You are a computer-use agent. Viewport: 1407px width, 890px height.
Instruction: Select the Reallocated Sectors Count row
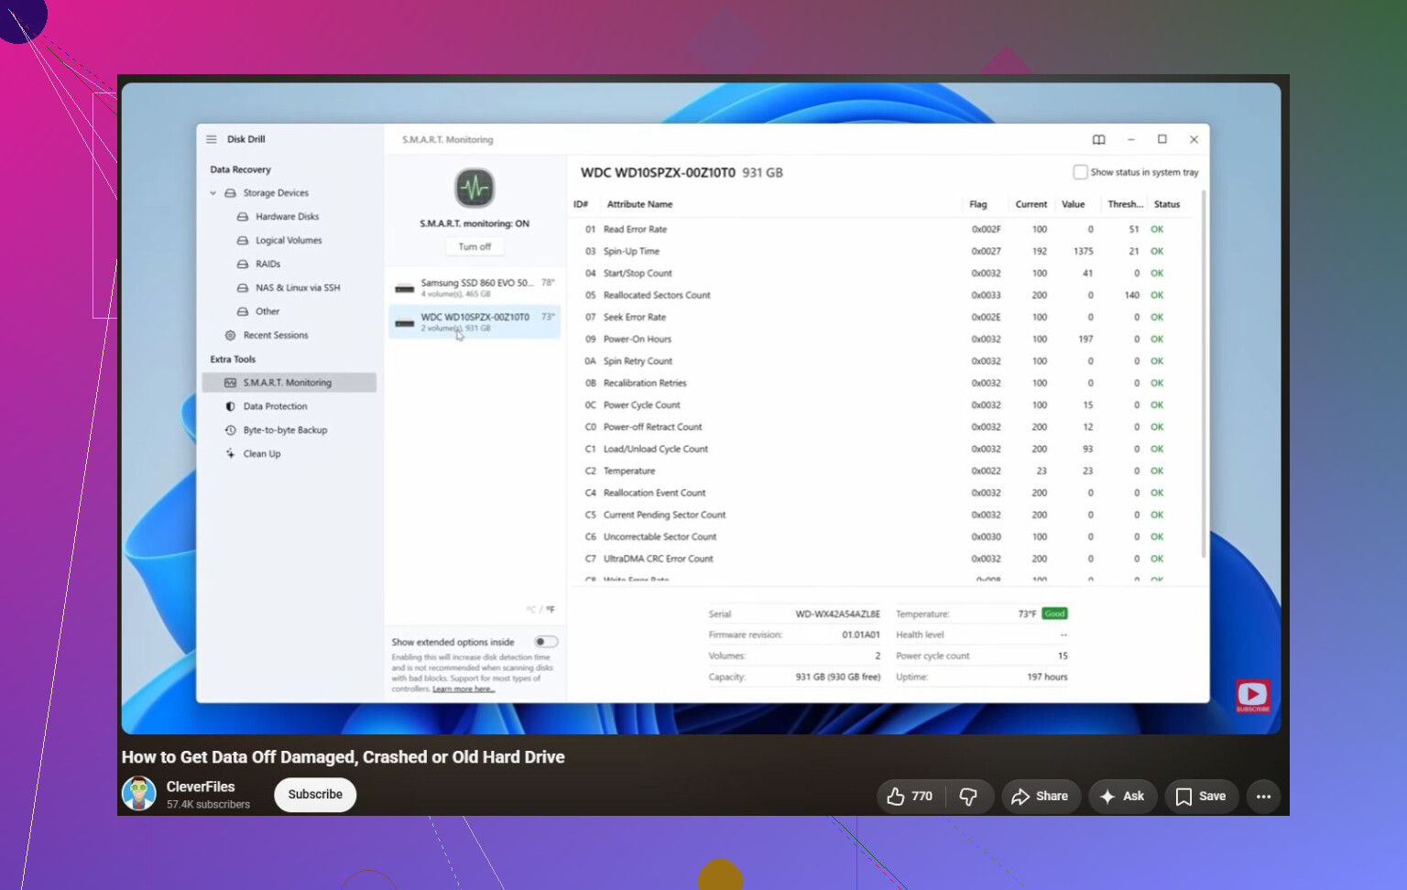(883, 296)
